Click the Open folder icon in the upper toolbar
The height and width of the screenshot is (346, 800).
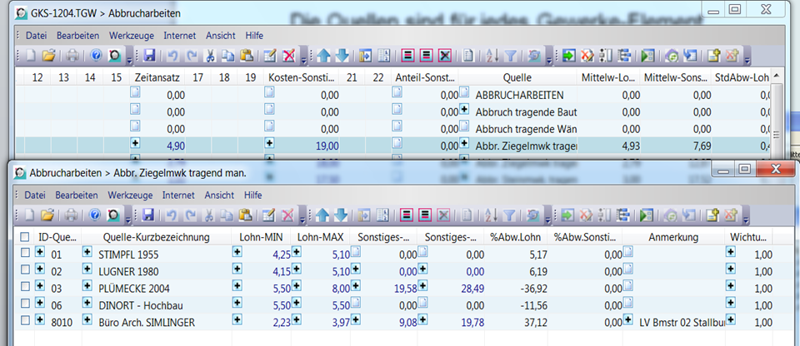(48, 56)
